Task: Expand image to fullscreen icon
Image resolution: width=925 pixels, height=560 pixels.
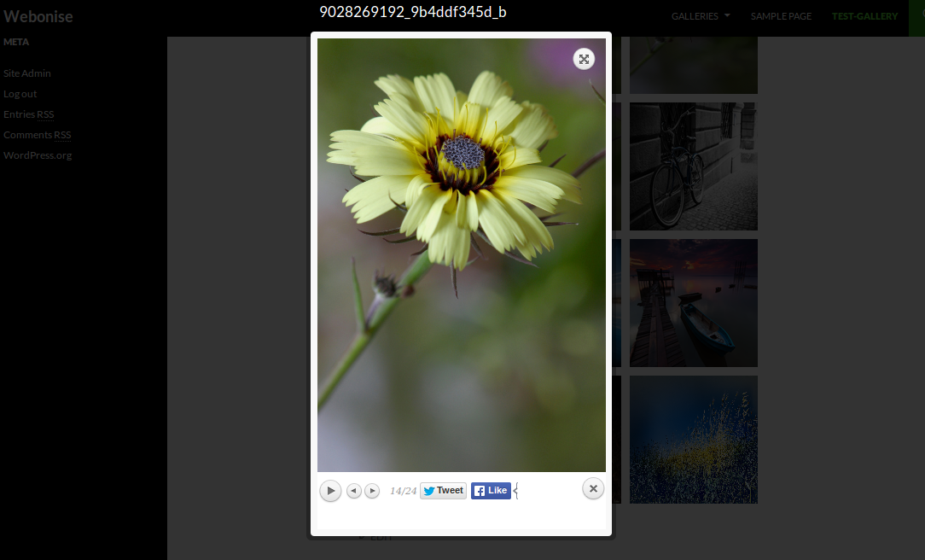Action: point(584,59)
